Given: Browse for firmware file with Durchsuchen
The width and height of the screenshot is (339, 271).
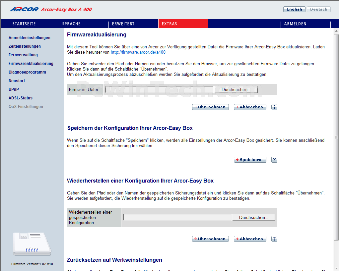Looking at the screenshot, I should click(236, 89).
